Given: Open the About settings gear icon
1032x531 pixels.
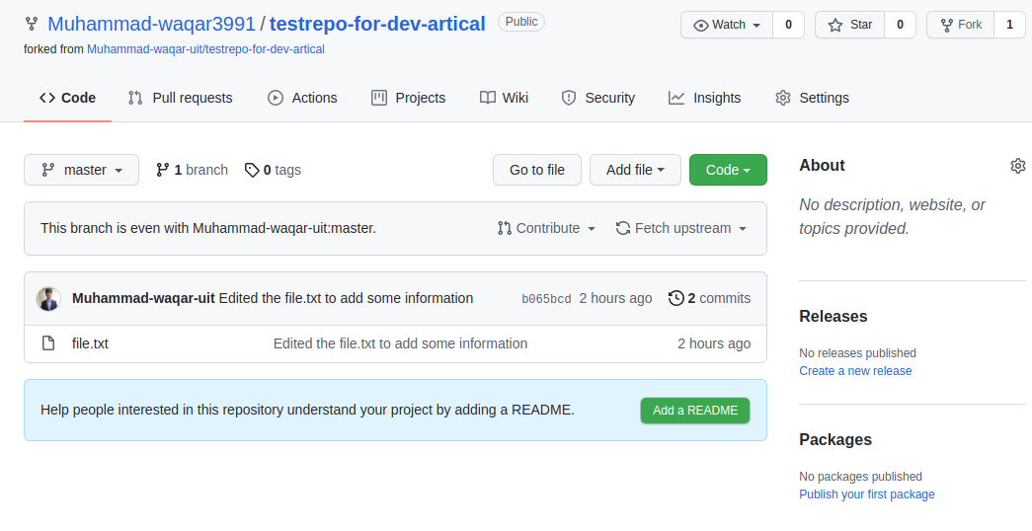Looking at the screenshot, I should (x=1017, y=166).
